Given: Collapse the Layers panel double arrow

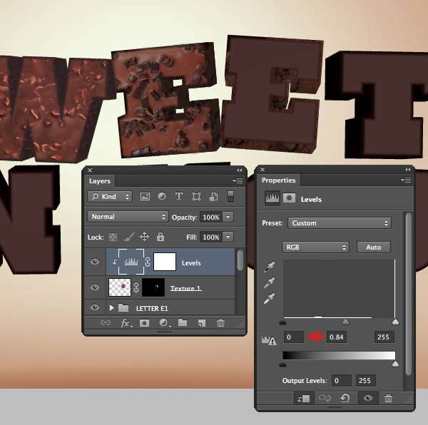Looking at the screenshot, I should [239, 170].
